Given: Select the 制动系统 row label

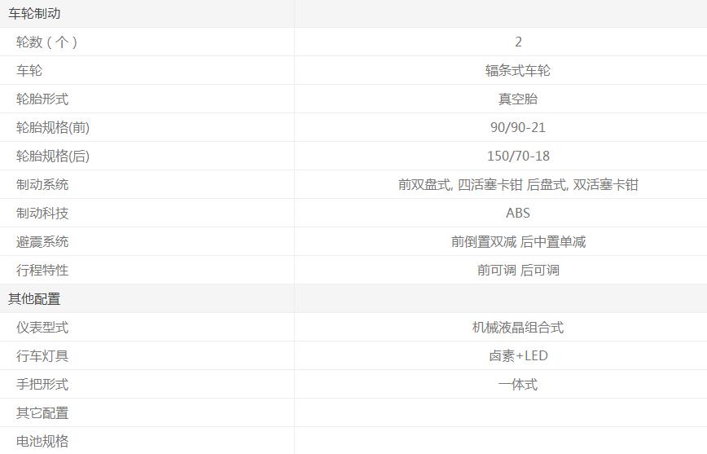Looking at the screenshot, I should (42, 185).
